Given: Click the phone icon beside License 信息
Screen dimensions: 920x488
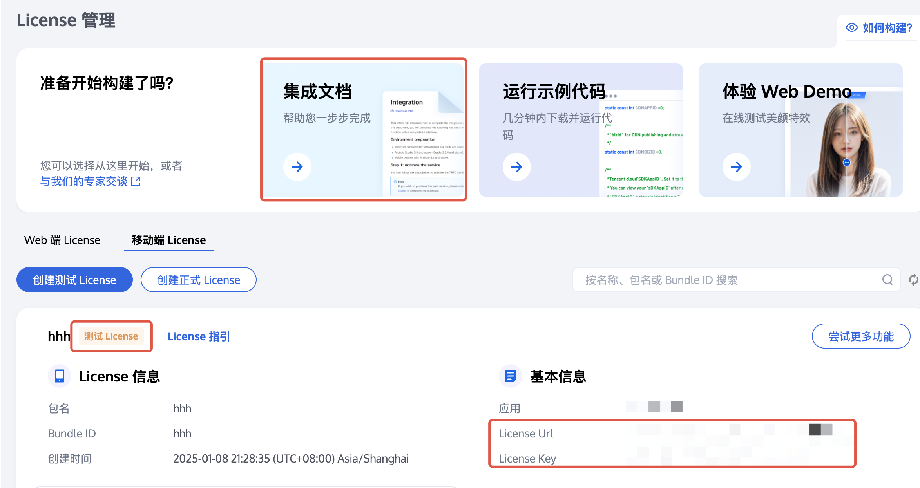Looking at the screenshot, I should pos(60,376).
